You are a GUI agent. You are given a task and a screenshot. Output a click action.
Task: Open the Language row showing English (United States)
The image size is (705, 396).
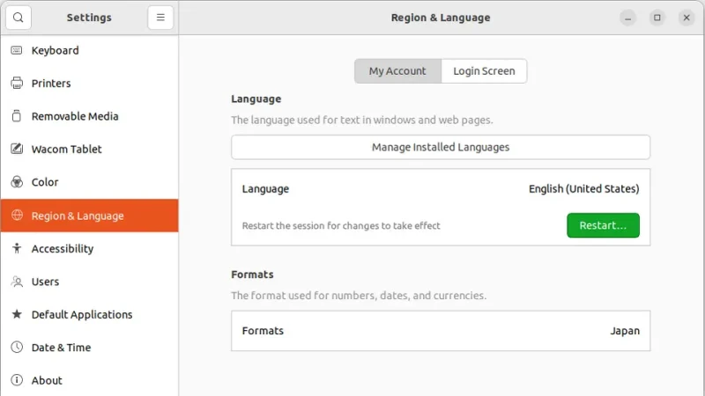tap(441, 189)
